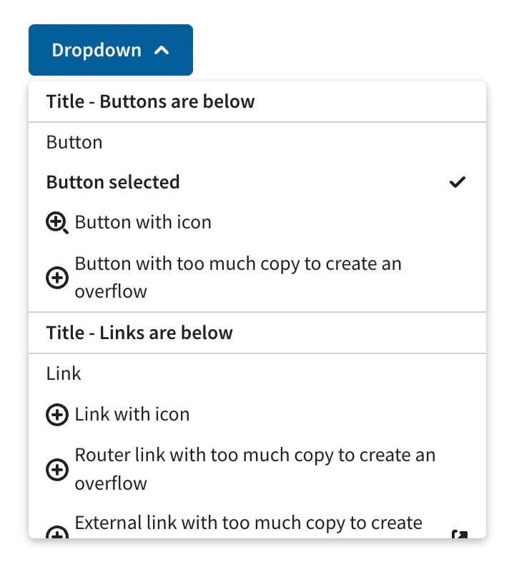Click divider line above the Links title
The height and width of the screenshot is (564, 519).
click(x=257, y=312)
